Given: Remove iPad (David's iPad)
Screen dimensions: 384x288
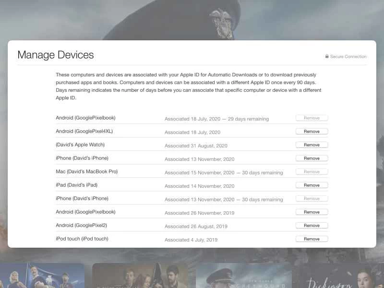Looking at the screenshot, I should click(312, 185).
